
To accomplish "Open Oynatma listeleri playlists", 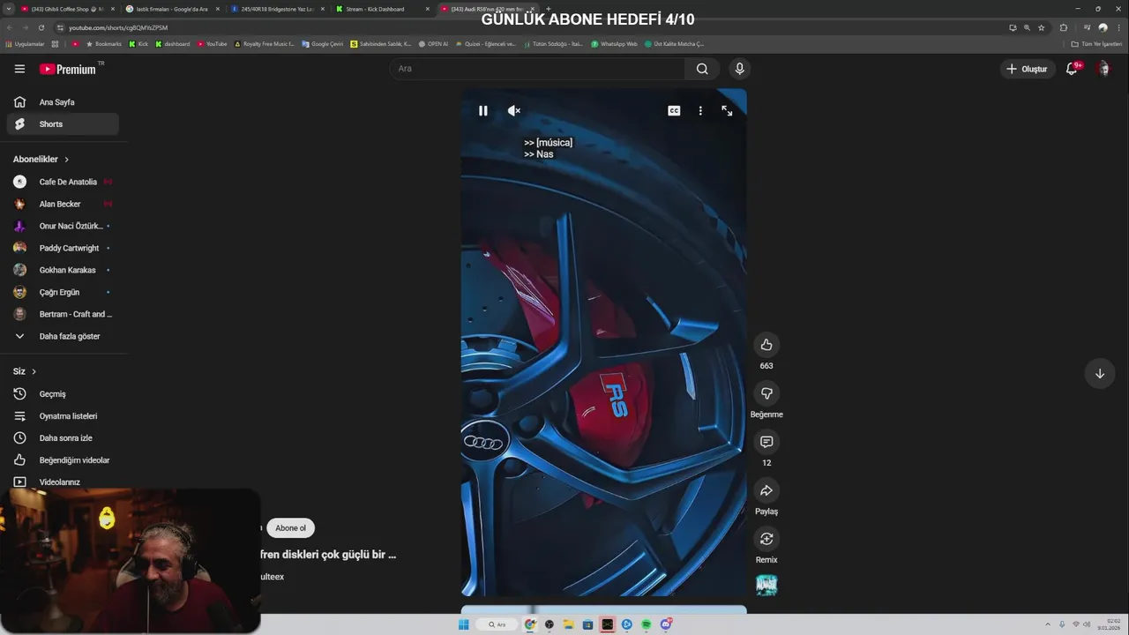I will point(63,416).
